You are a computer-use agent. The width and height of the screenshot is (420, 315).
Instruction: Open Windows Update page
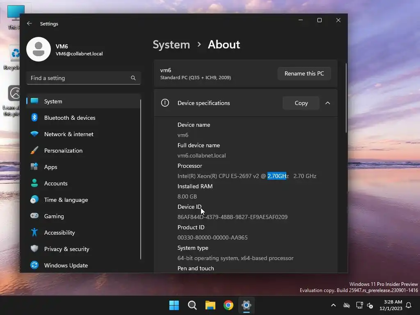[x=84, y=265]
